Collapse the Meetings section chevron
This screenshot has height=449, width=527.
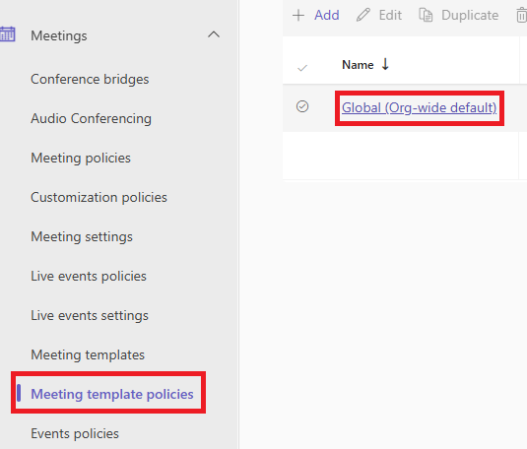coord(214,34)
